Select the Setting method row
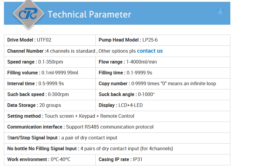The image size is (256, 168). click(x=117, y=116)
